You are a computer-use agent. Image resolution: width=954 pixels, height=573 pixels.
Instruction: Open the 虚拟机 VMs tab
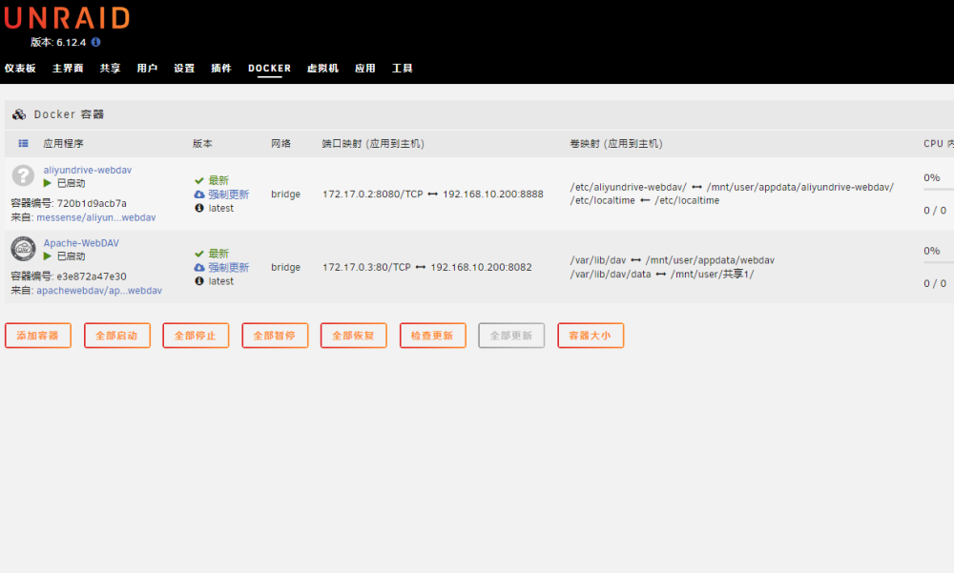click(x=322, y=68)
